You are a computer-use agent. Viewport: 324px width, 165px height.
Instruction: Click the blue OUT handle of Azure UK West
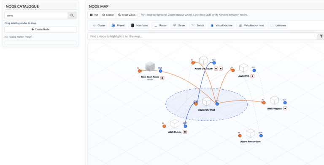tap(217, 104)
